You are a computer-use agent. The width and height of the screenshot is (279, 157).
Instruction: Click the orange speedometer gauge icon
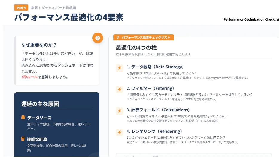[x=97, y=38]
